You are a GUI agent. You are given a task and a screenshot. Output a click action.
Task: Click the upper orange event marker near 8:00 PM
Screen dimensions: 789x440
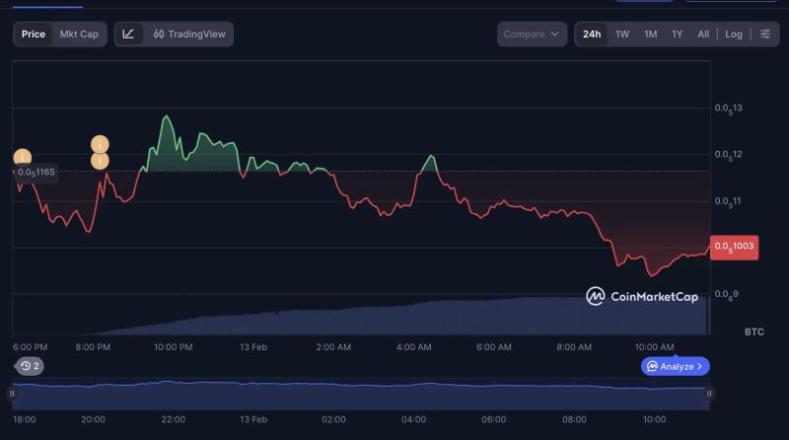(100, 144)
